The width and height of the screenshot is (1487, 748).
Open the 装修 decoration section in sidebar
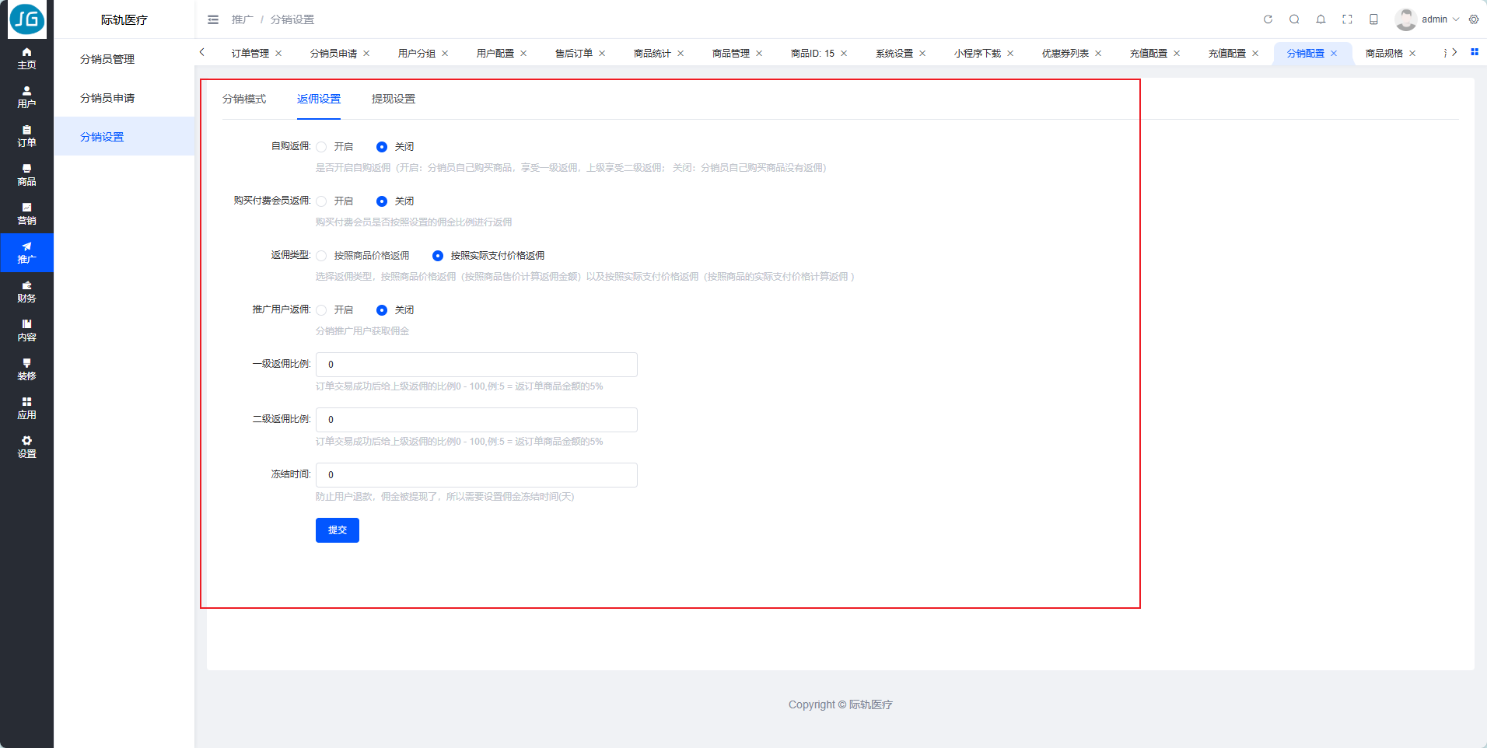pyautogui.click(x=26, y=369)
